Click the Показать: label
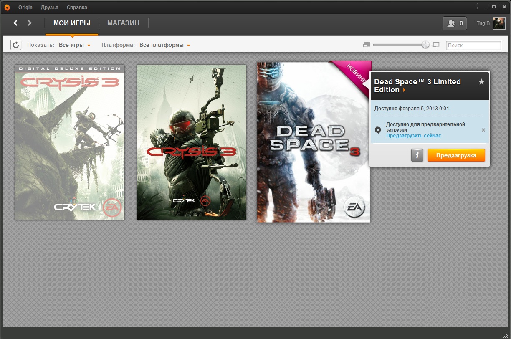511x339 pixels. [x=40, y=45]
